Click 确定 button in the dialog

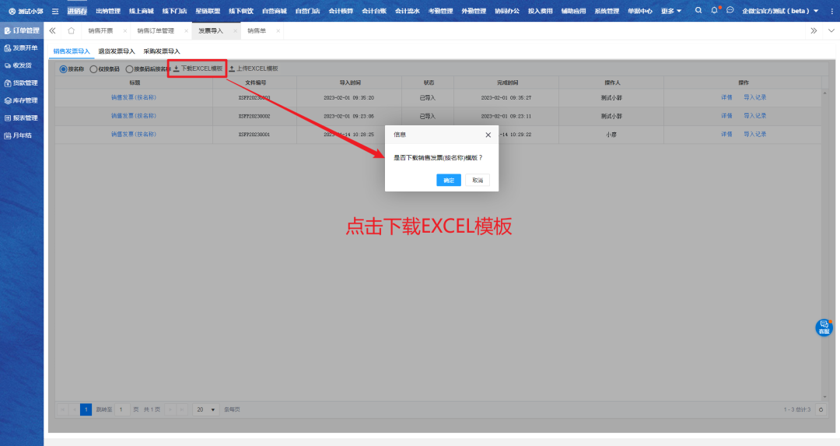(x=449, y=180)
